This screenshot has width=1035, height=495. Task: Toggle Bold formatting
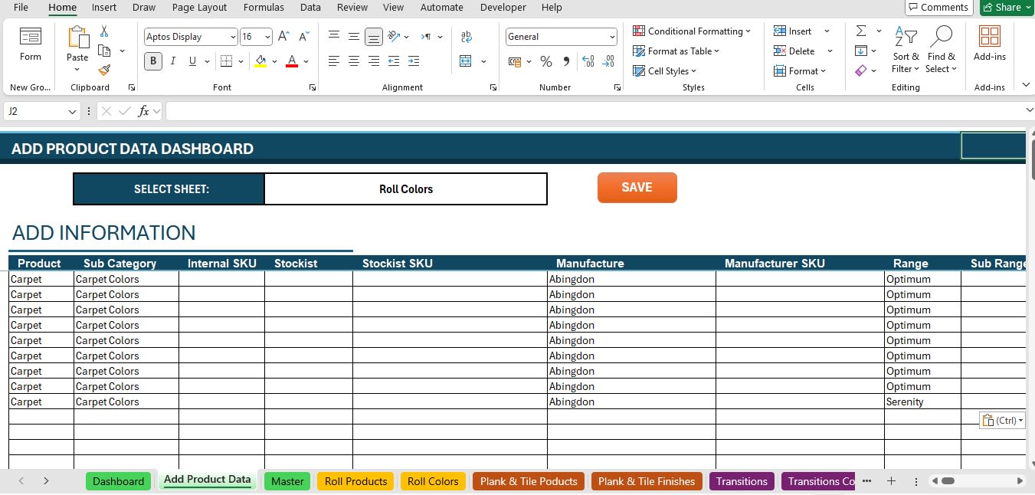153,61
